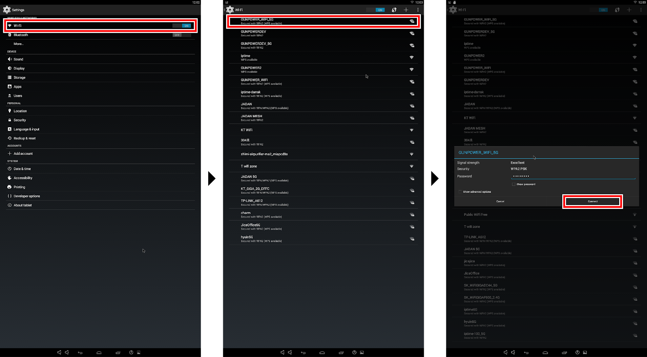Viewport: 647px width, 357px height.
Task: Open More... under Wireless & Networks
Action: (100, 44)
